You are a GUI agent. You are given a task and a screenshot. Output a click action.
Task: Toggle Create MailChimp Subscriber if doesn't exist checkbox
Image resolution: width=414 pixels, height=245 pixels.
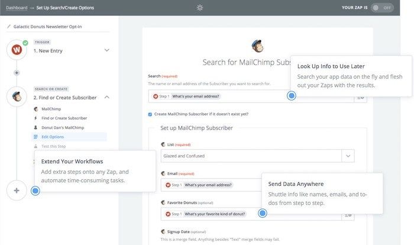point(150,114)
